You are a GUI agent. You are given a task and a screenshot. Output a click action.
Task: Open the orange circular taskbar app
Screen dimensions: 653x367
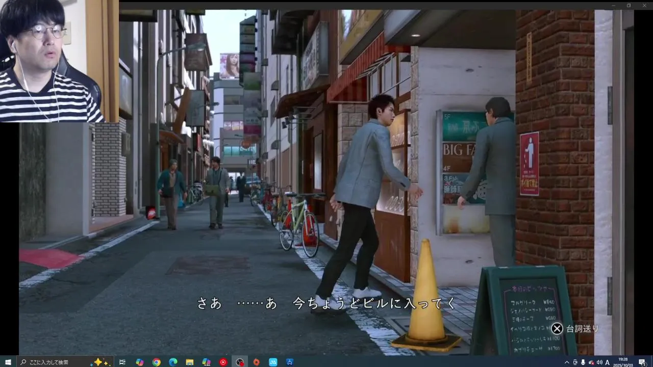point(257,362)
